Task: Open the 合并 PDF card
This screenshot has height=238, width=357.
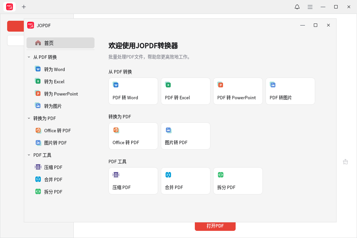Action: tap(186, 181)
